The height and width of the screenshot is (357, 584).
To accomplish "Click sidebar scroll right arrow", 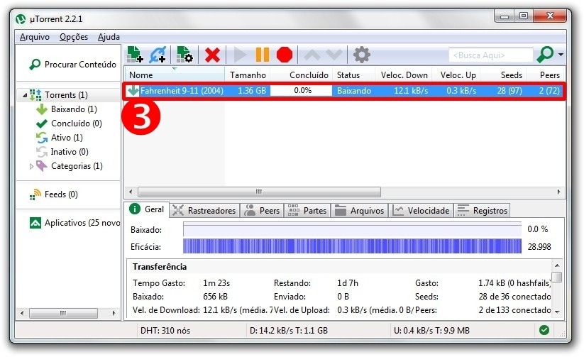I will point(114,313).
